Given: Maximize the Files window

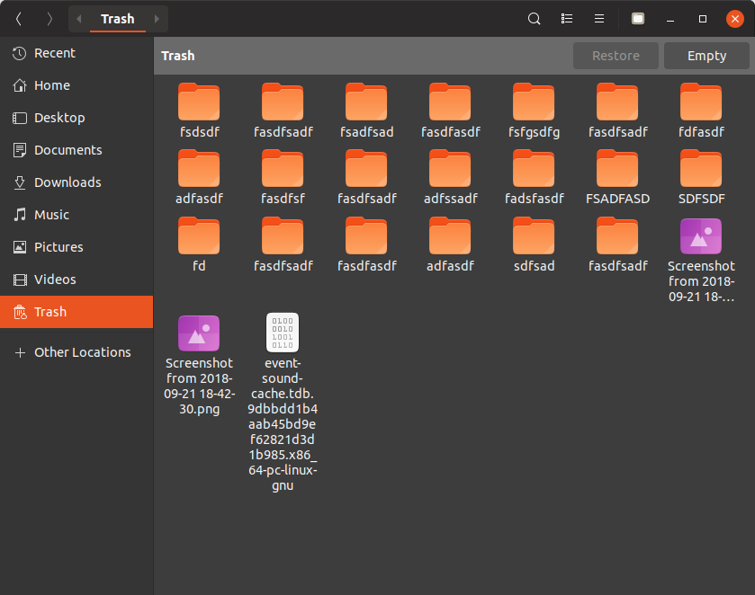Looking at the screenshot, I should click(703, 19).
